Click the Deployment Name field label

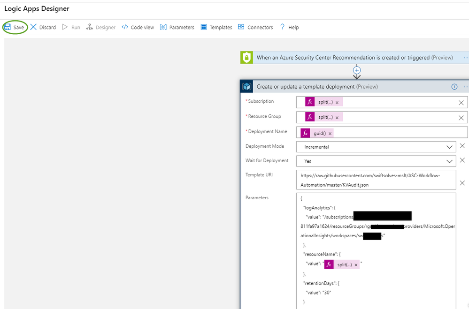tap(268, 131)
